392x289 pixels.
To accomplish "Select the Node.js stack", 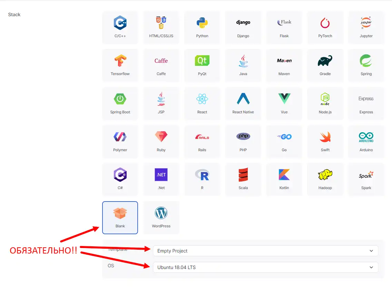I will tap(325, 104).
